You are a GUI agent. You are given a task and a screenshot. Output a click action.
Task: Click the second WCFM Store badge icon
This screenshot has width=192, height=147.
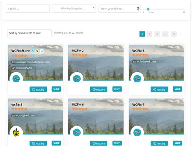[37, 51]
